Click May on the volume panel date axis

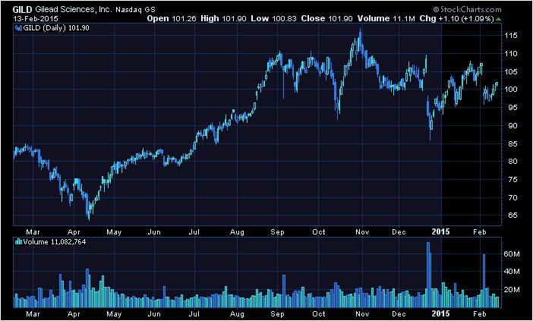(x=114, y=314)
